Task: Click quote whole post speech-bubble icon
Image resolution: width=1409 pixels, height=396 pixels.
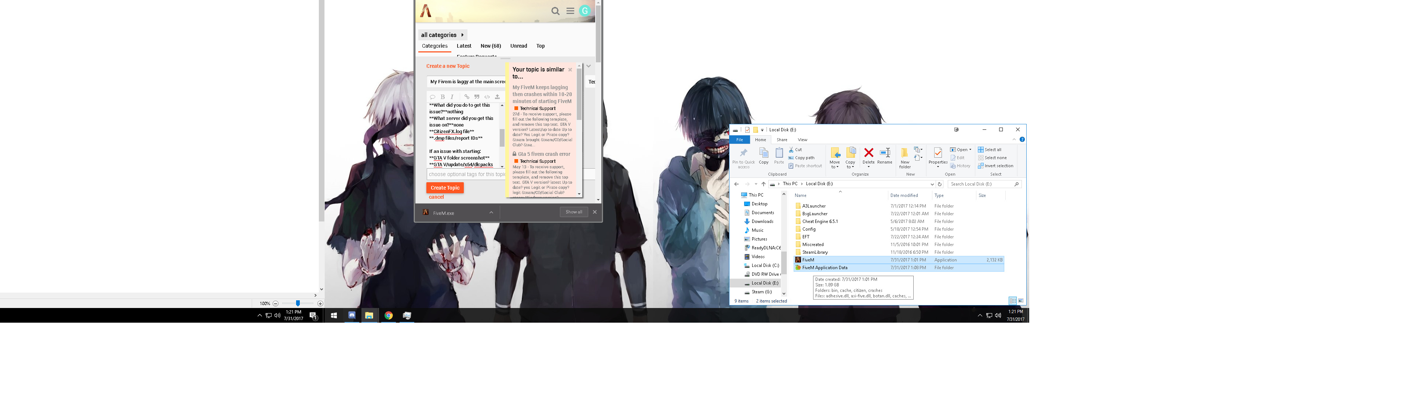Action: click(x=432, y=97)
